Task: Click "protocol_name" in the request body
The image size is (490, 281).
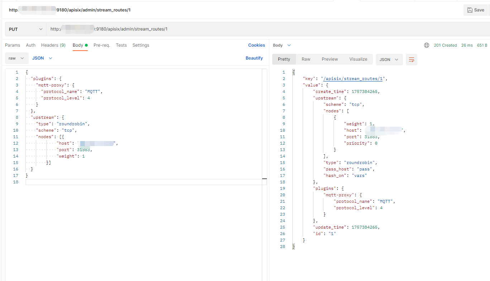Action: 61,92
